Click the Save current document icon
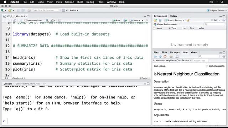The image size is (228, 128). pyautogui.click(x=18, y=10)
